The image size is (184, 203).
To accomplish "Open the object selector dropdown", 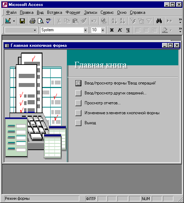I will point(35,30).
